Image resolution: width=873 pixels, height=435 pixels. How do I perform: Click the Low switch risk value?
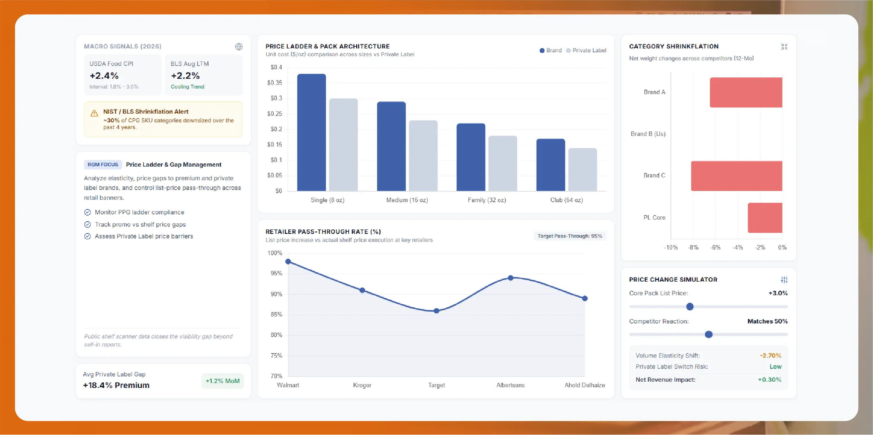click(x=776, y=367)
